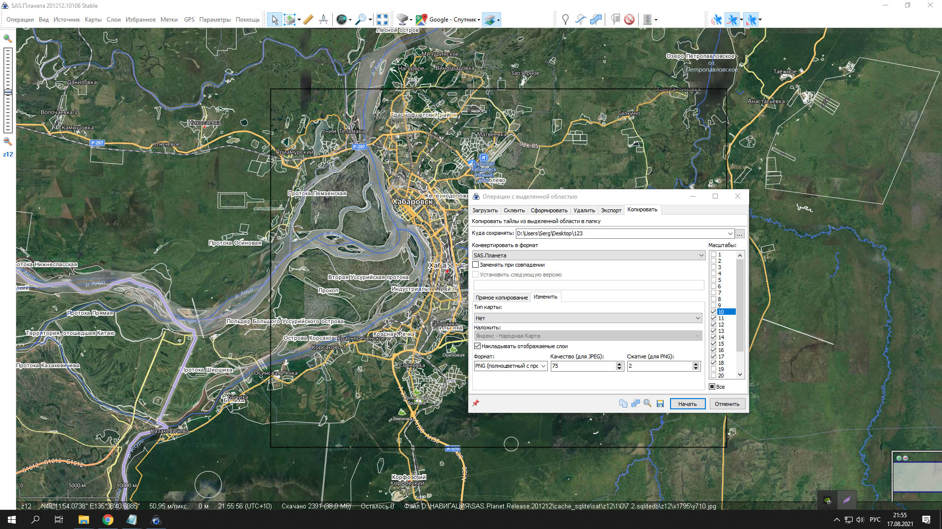Open the 'Метки' menu
942x529 pixels.
168,20
